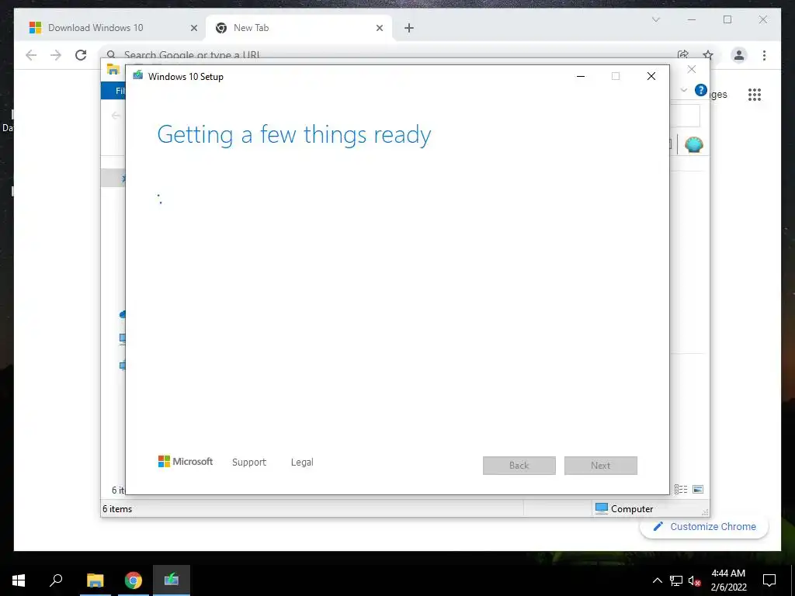The image size is (795, 596).
Task: Open the Google apps grid
Action: coord(755,94)
